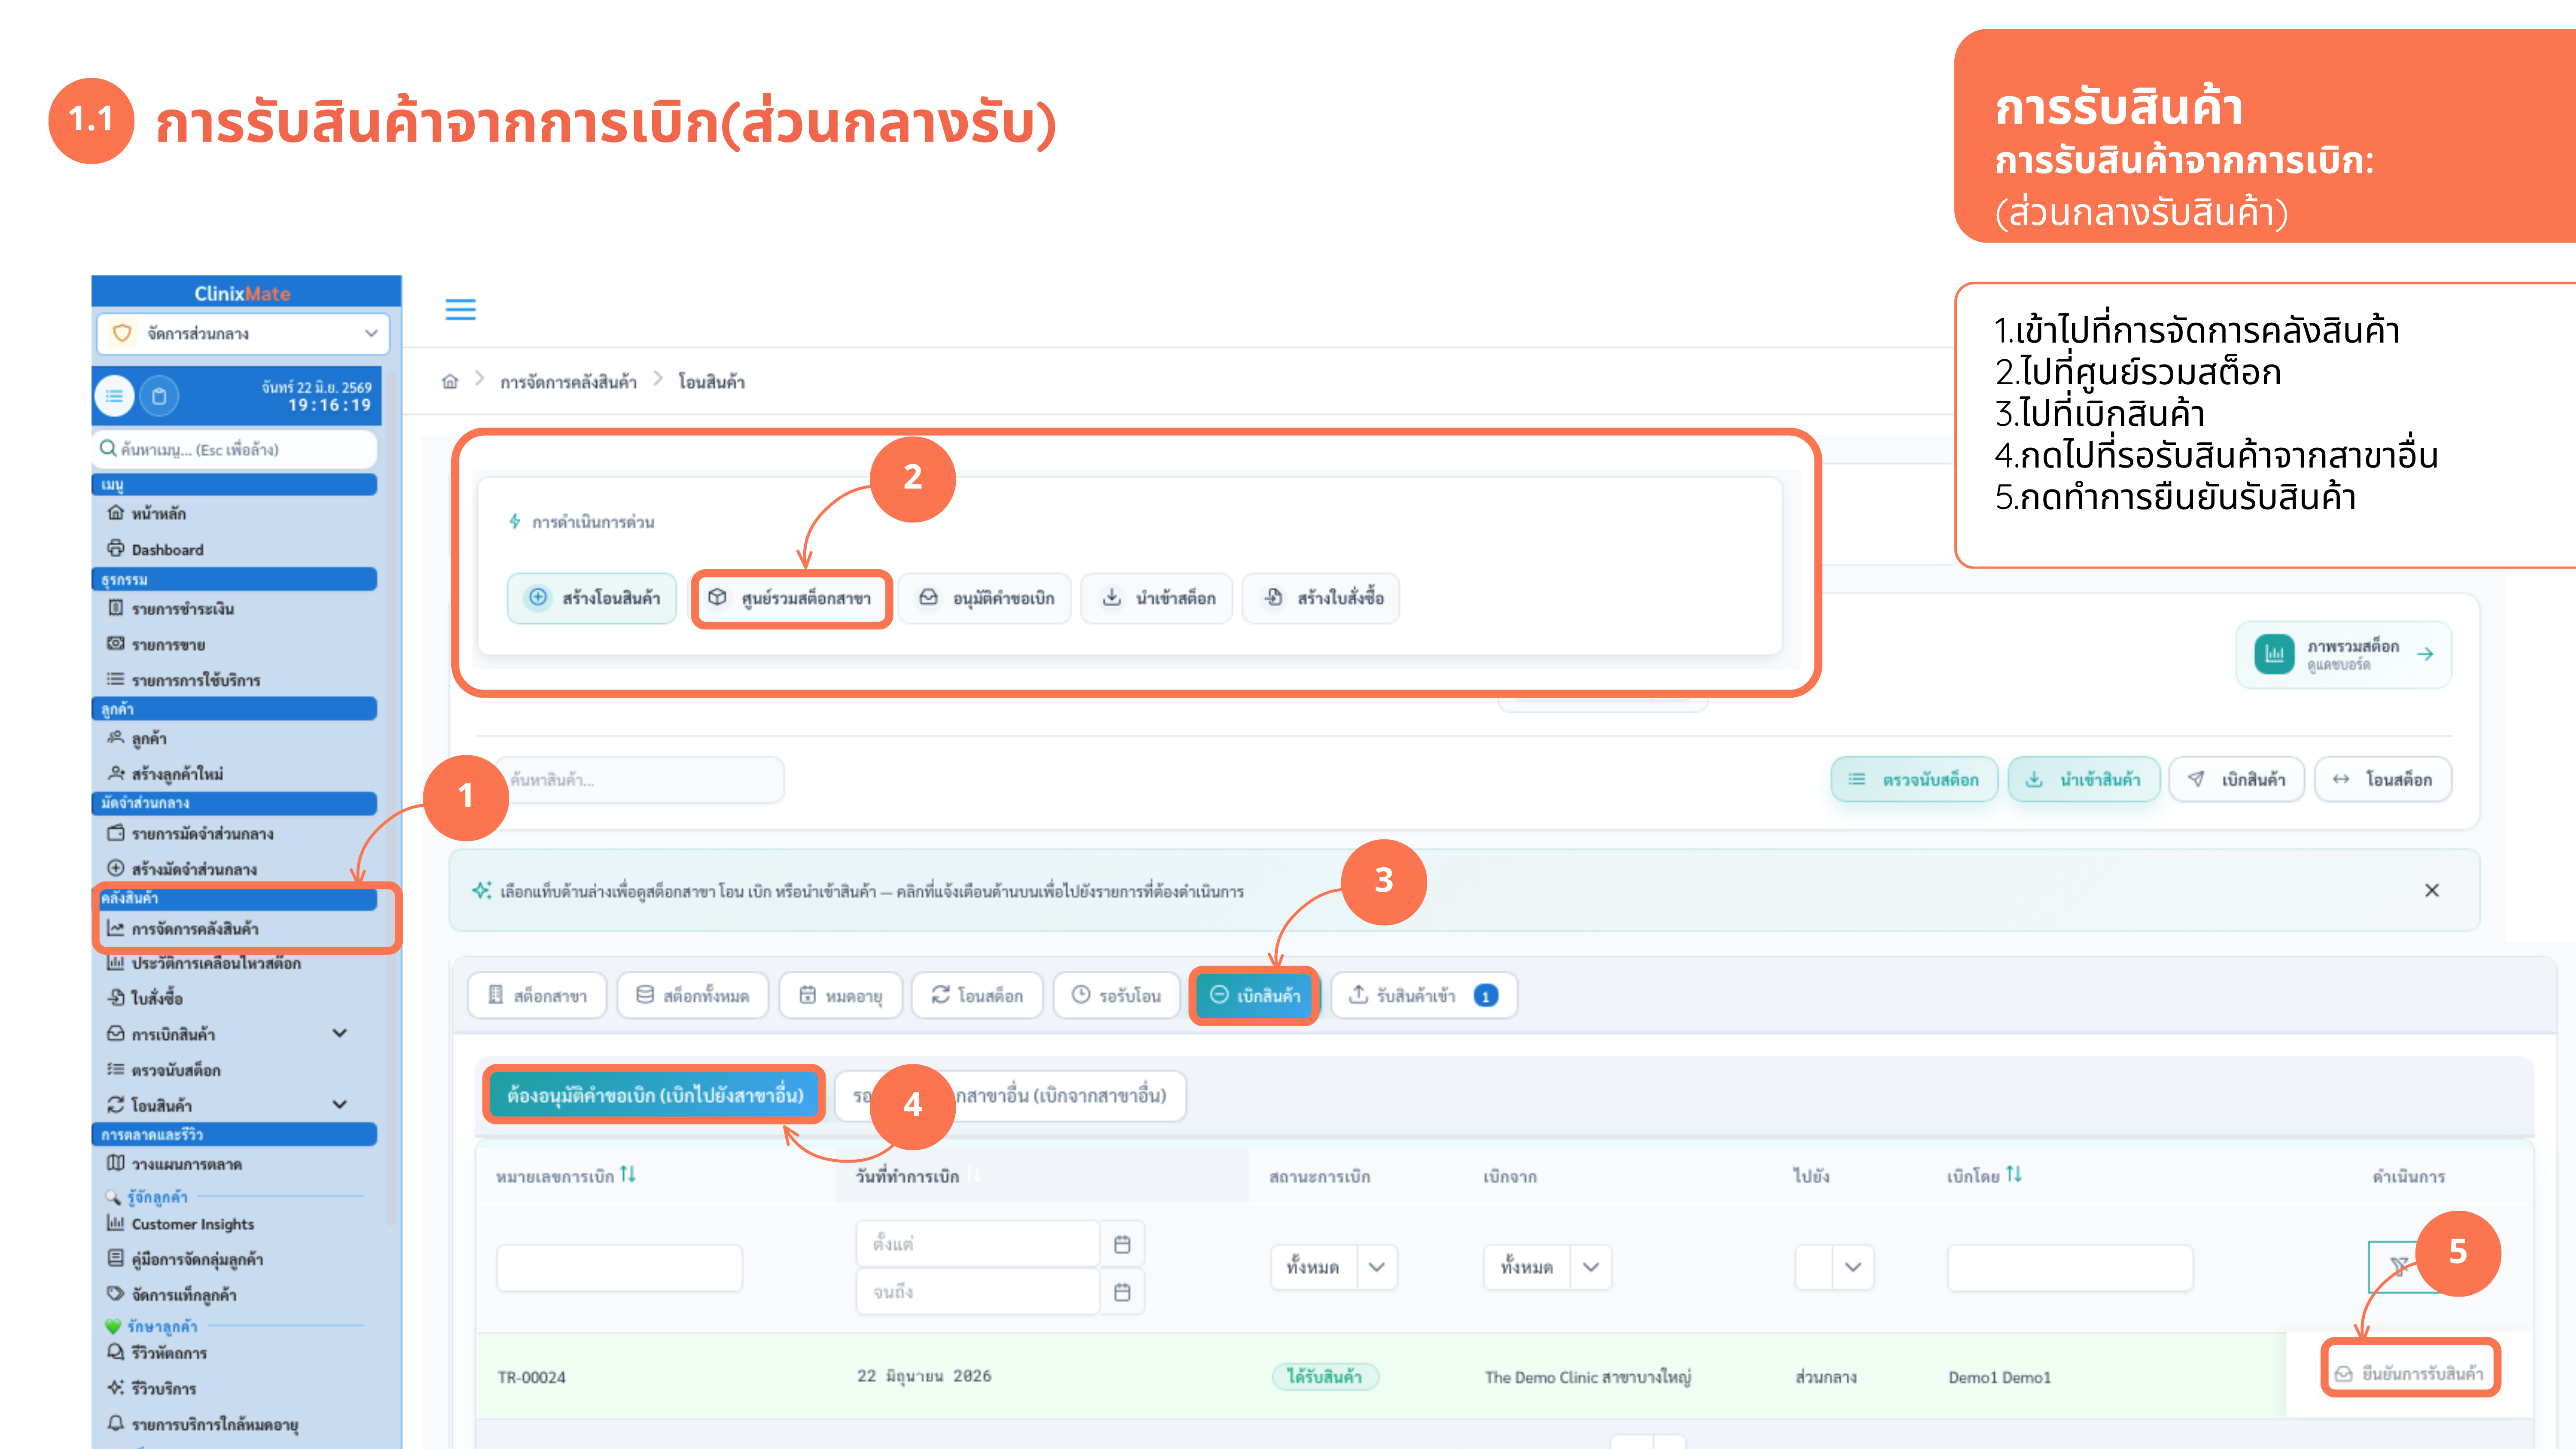Click the สร้างโอนสินค้า quick action
Image resolution: width=2576 pixels, height=1449 pixels.
[592, 598]
